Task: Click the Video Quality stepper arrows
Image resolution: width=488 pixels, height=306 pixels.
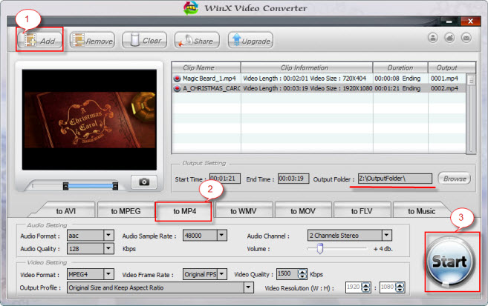Action: [302, 274]
